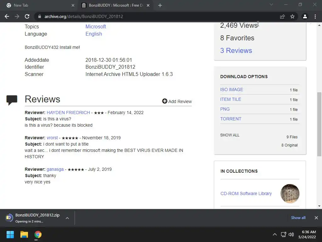This screenshot has width=322, height=242.
Task: Select the BonziBUDDY archive tab
Action: click(116, 5)
